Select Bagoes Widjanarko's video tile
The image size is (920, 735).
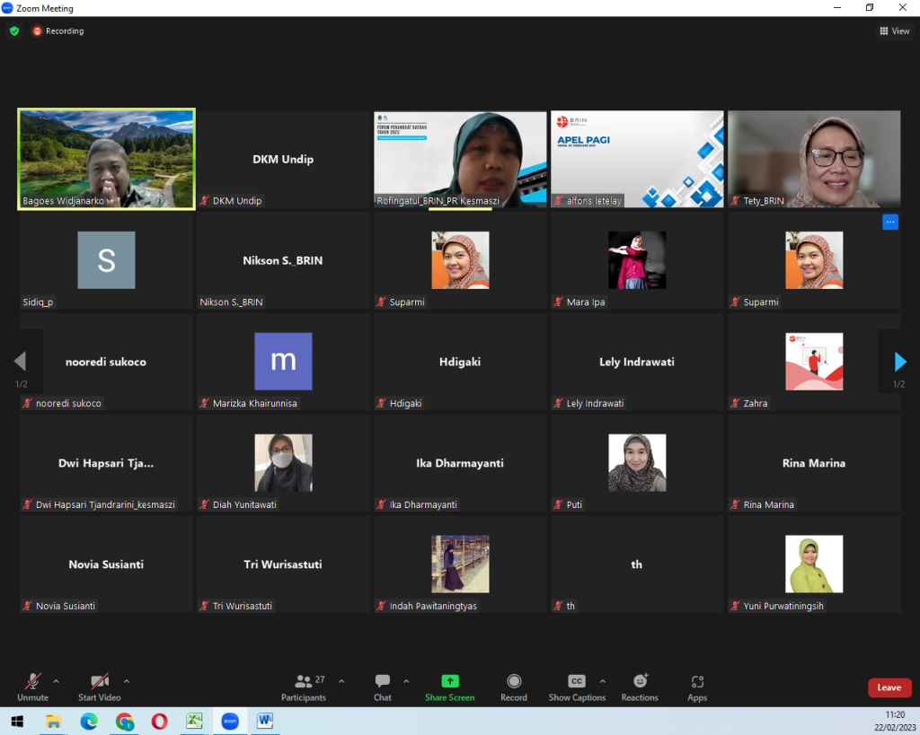tap(106, 159)
